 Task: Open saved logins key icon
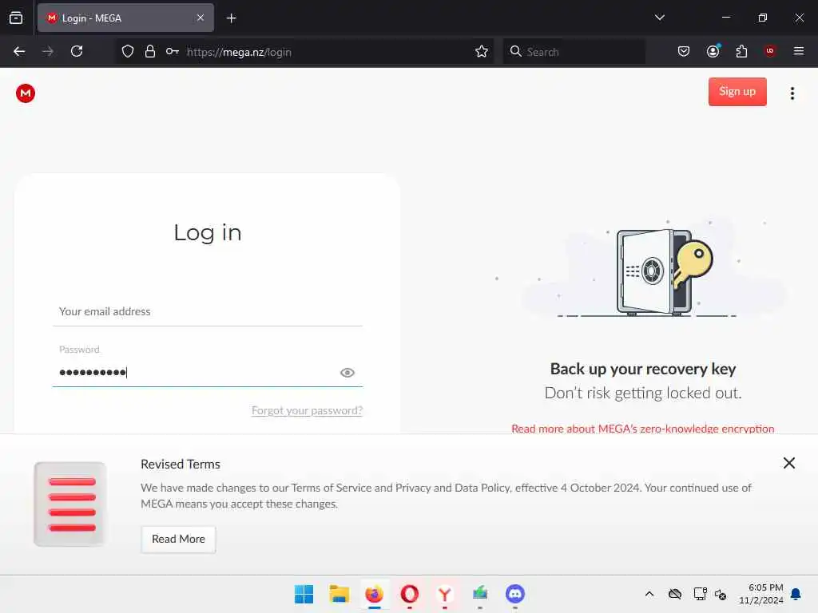(173, 51)
